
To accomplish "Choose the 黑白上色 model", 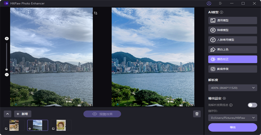I will [232, 49].
